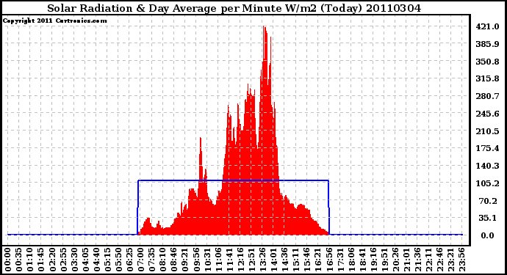Click the 15:46 time label

tap(307, 260)
